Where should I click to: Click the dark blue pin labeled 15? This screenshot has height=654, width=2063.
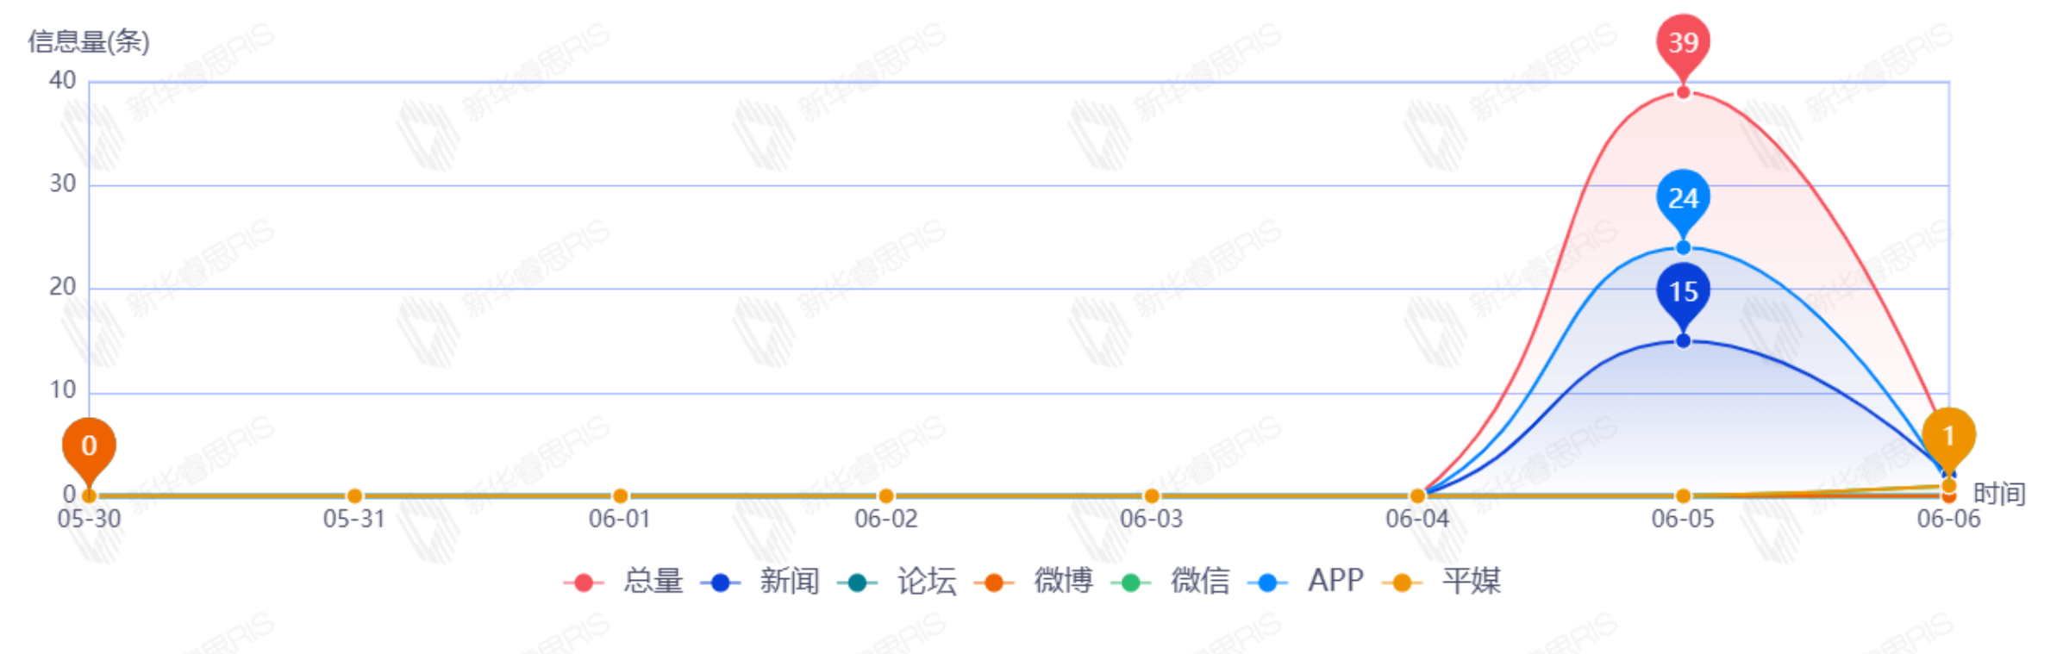point(1683,292)
